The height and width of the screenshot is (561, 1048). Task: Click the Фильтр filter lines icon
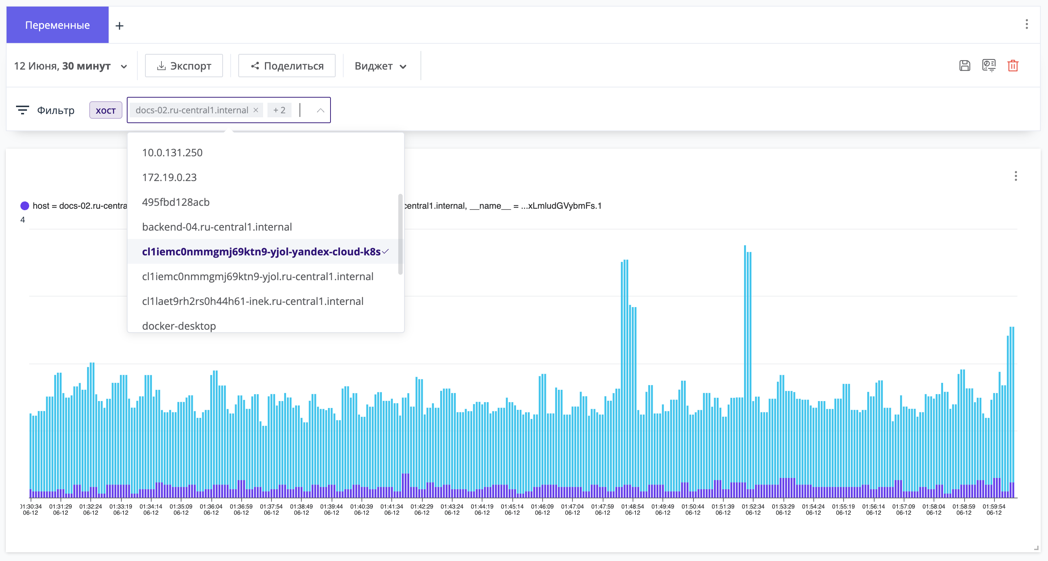(x=22, y=110)
